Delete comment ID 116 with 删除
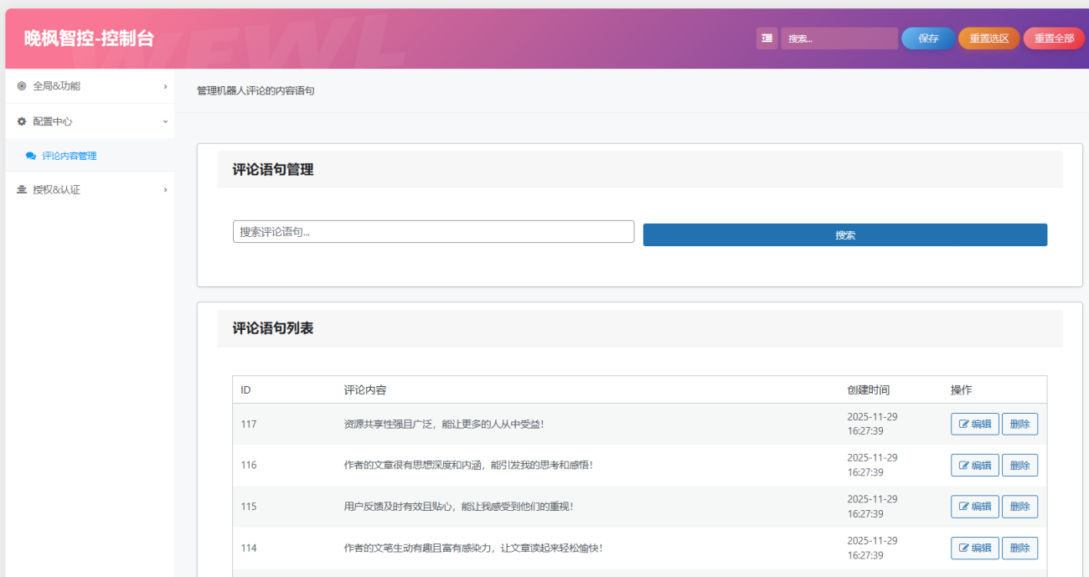The height and width of the screenshot is (577, 1089). [x=1019, y=466]
